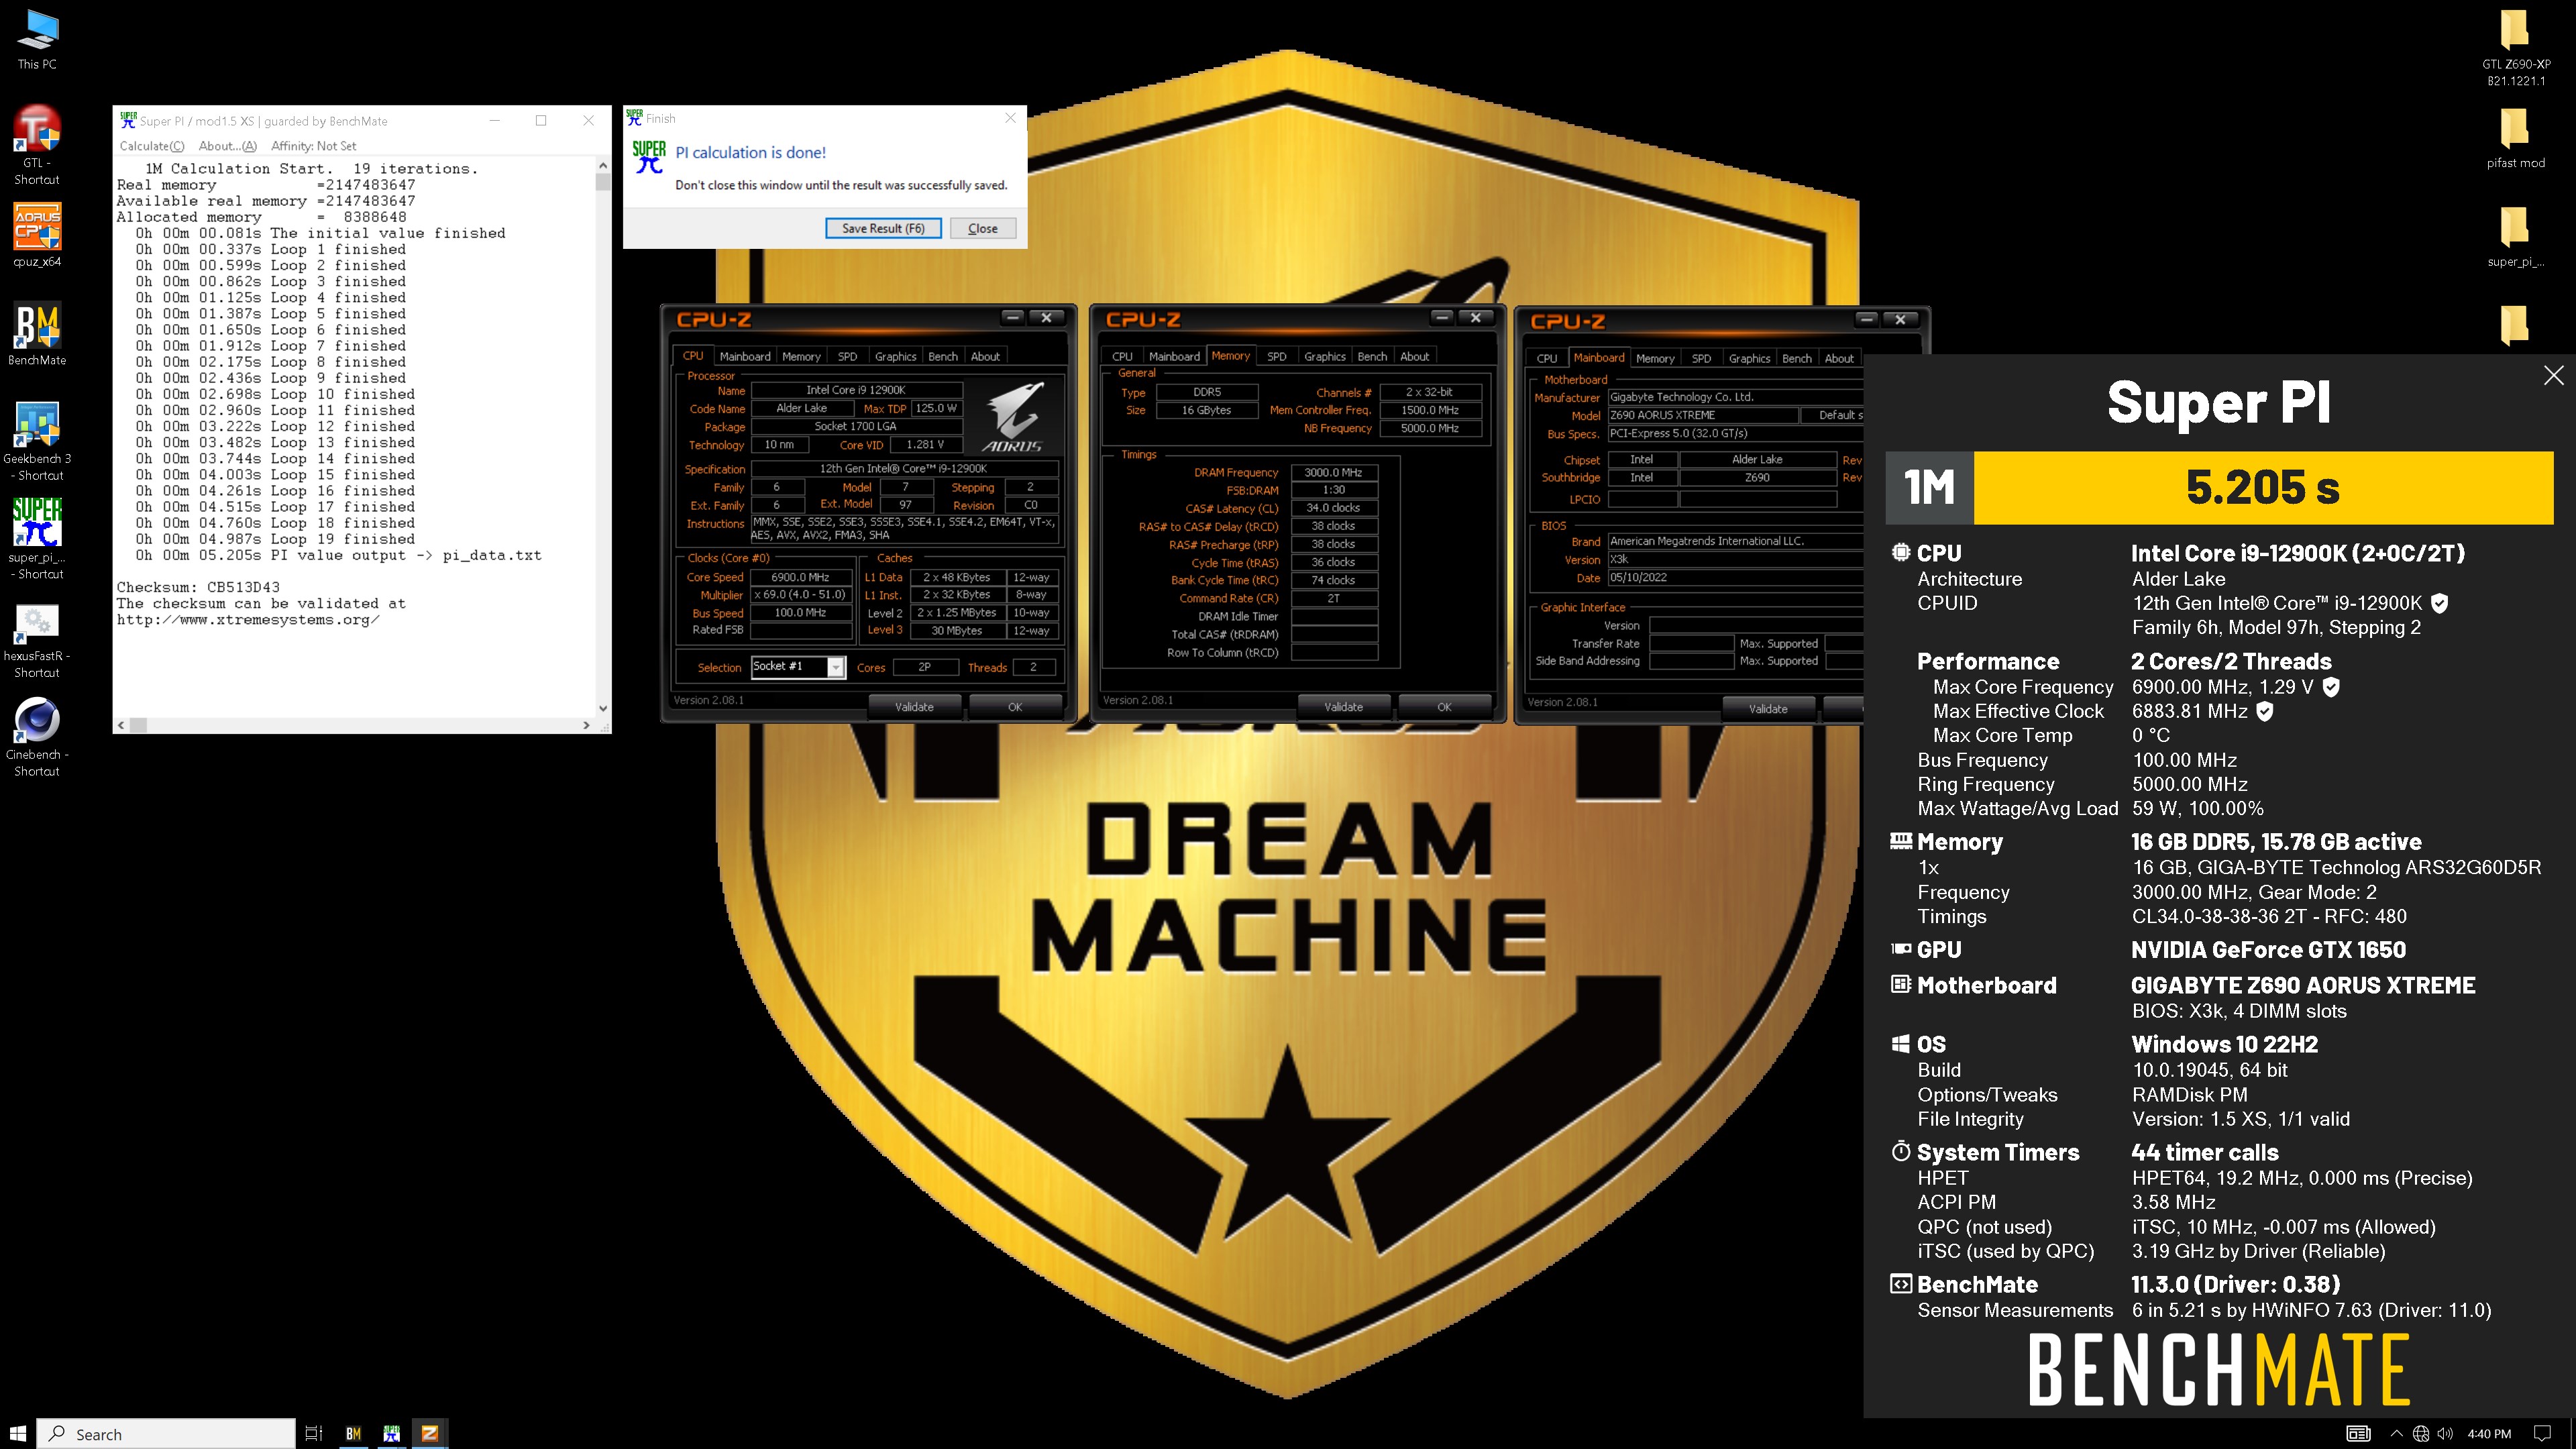Image resolution: width=2576 pixels, height=1449 pixels.
Task: Launch Cinebench Shortcut icon
Action: [x=37, y=737]
